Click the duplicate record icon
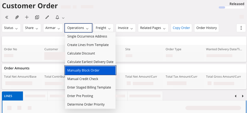Image resolution: width=247 pixels, height=113 pixels. click(x=37, y=17)
